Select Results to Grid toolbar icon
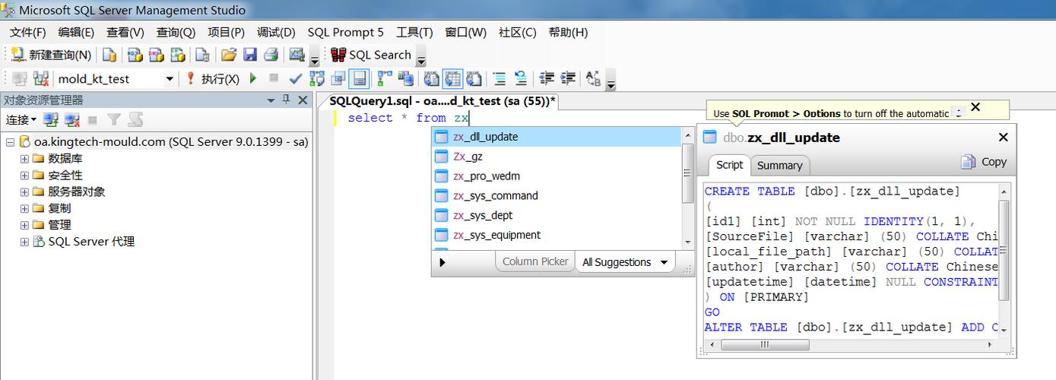Screen dimensions: 1056x380 pyautogui.click(x=452, y=78)
